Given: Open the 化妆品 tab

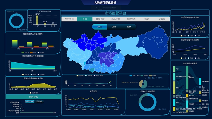Looking at the screenshot, I should (x=162, y=19).
